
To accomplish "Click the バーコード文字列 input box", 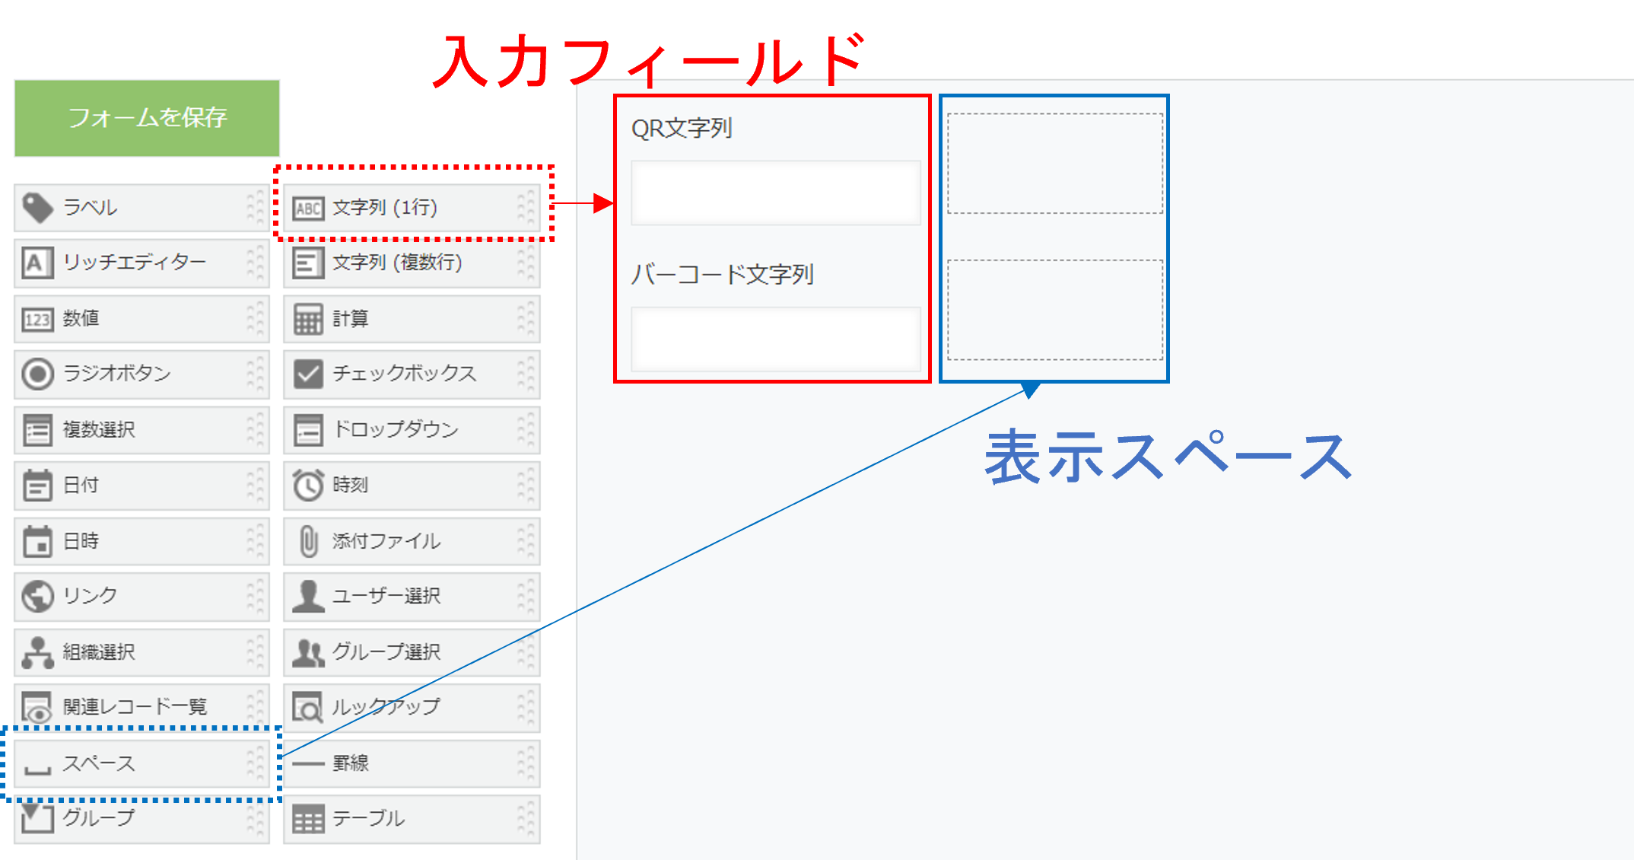I will (775, 339).
